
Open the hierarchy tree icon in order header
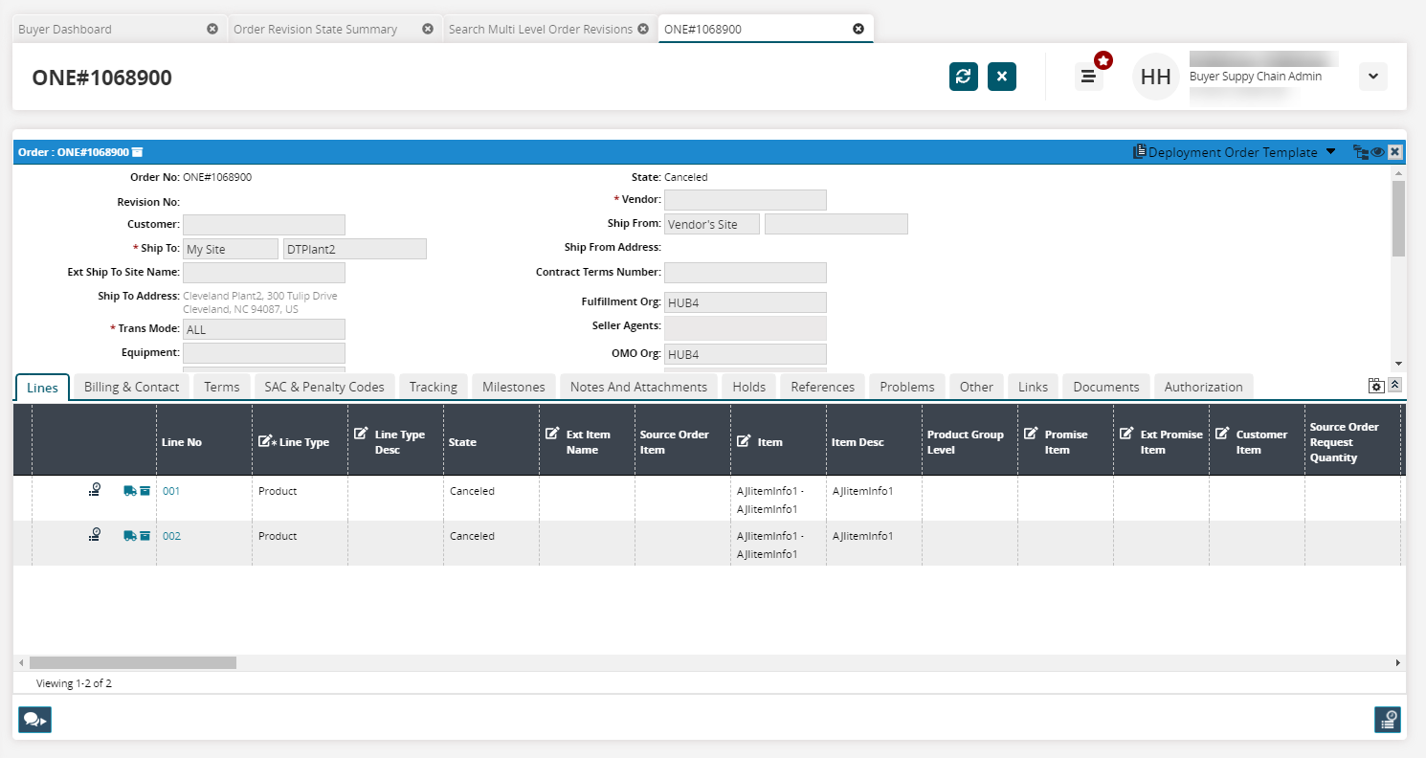pyautogui.click(x=1360, y=152)
